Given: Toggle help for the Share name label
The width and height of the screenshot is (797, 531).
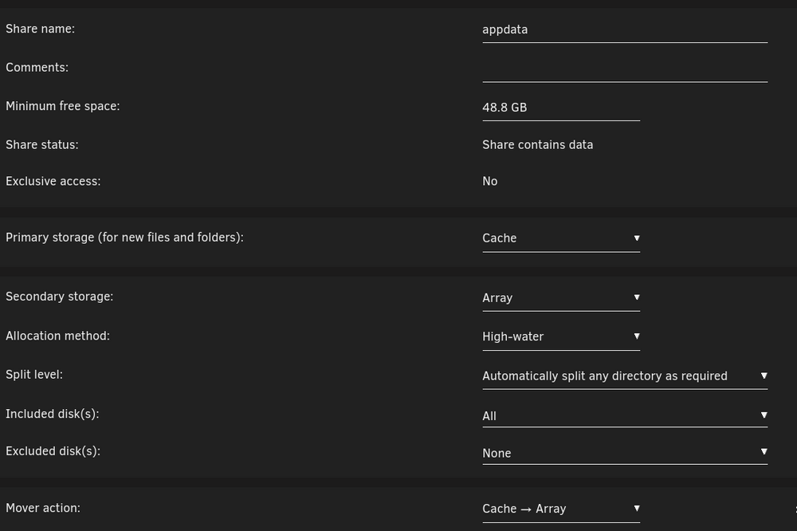Looking at the screenshot, I should pos(40,29).
